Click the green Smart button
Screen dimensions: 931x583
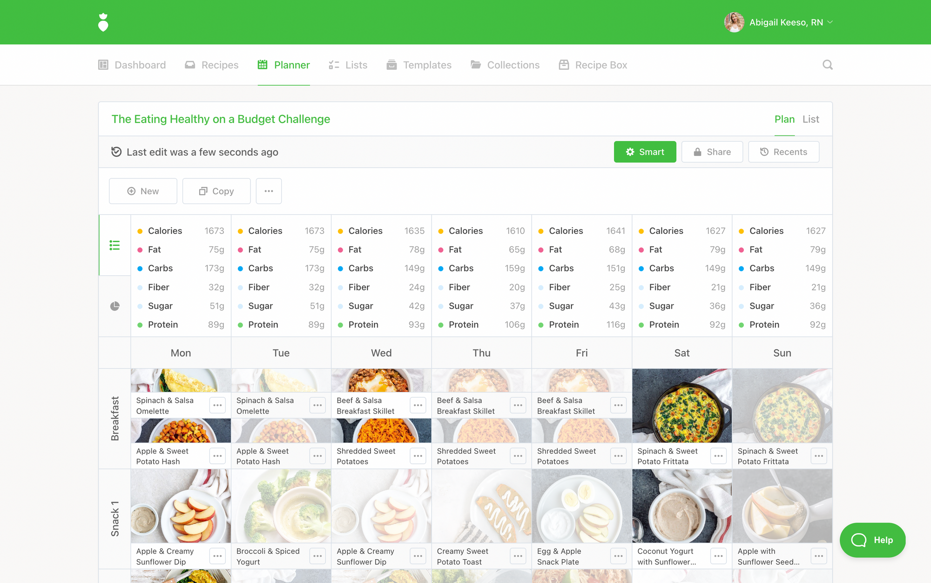645,152
